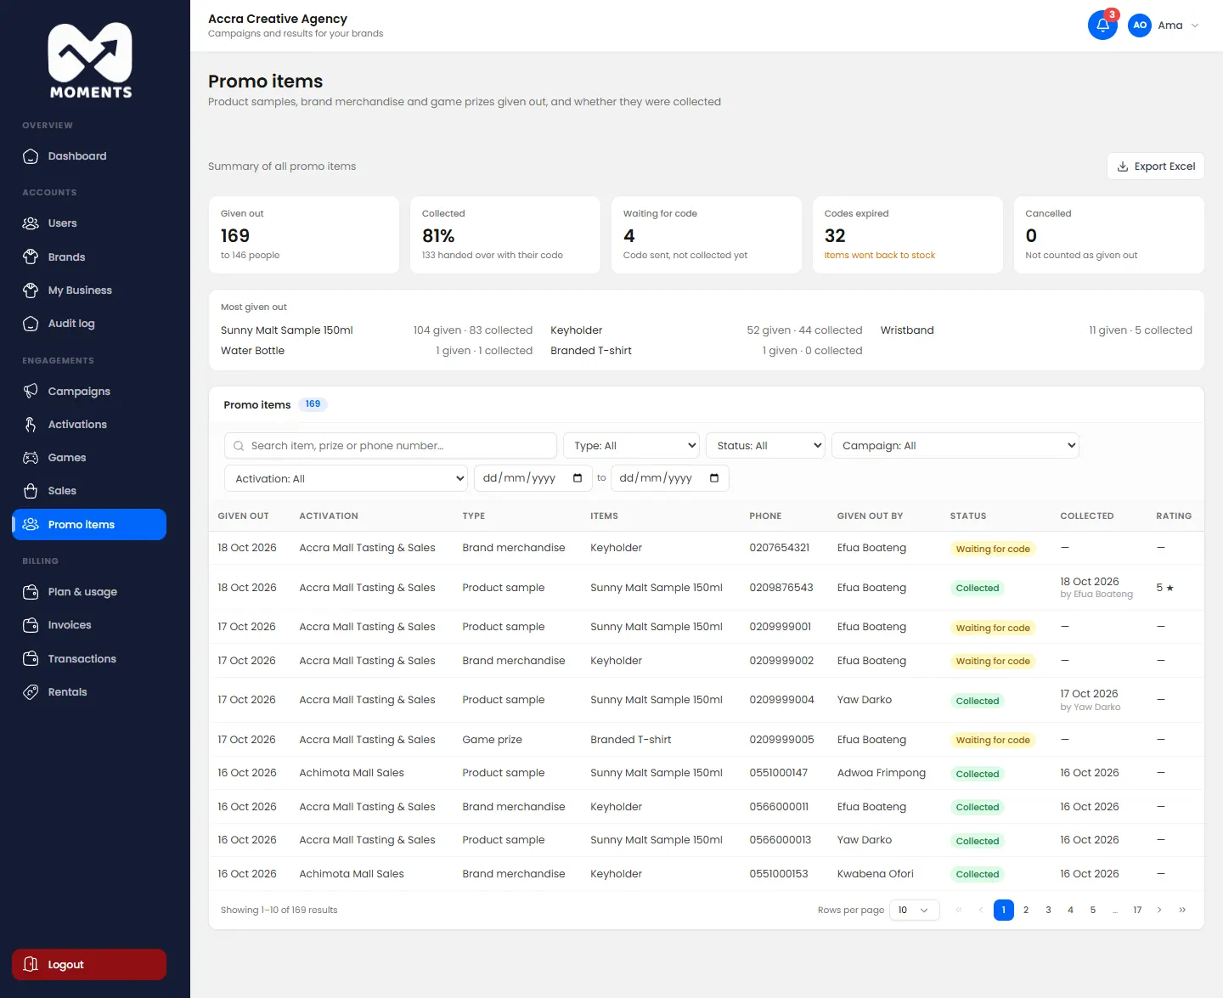Open calendar picker on start date field
This screenshot has height=998, width=1223.
click(578, 478)
